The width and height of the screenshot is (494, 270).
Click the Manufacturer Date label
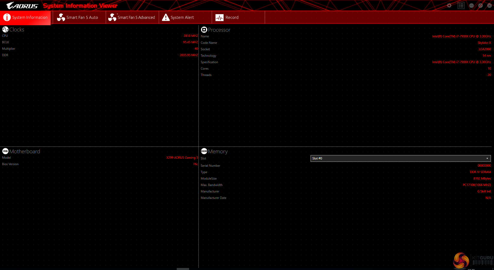[x=214, y=198]
